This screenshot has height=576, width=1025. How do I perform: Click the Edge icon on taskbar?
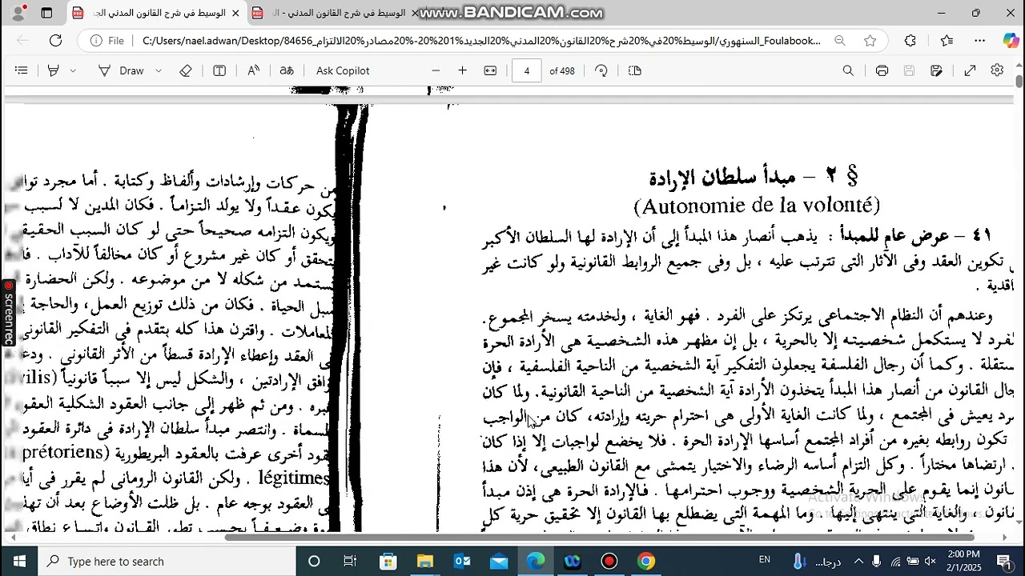[x=536, y=561]
